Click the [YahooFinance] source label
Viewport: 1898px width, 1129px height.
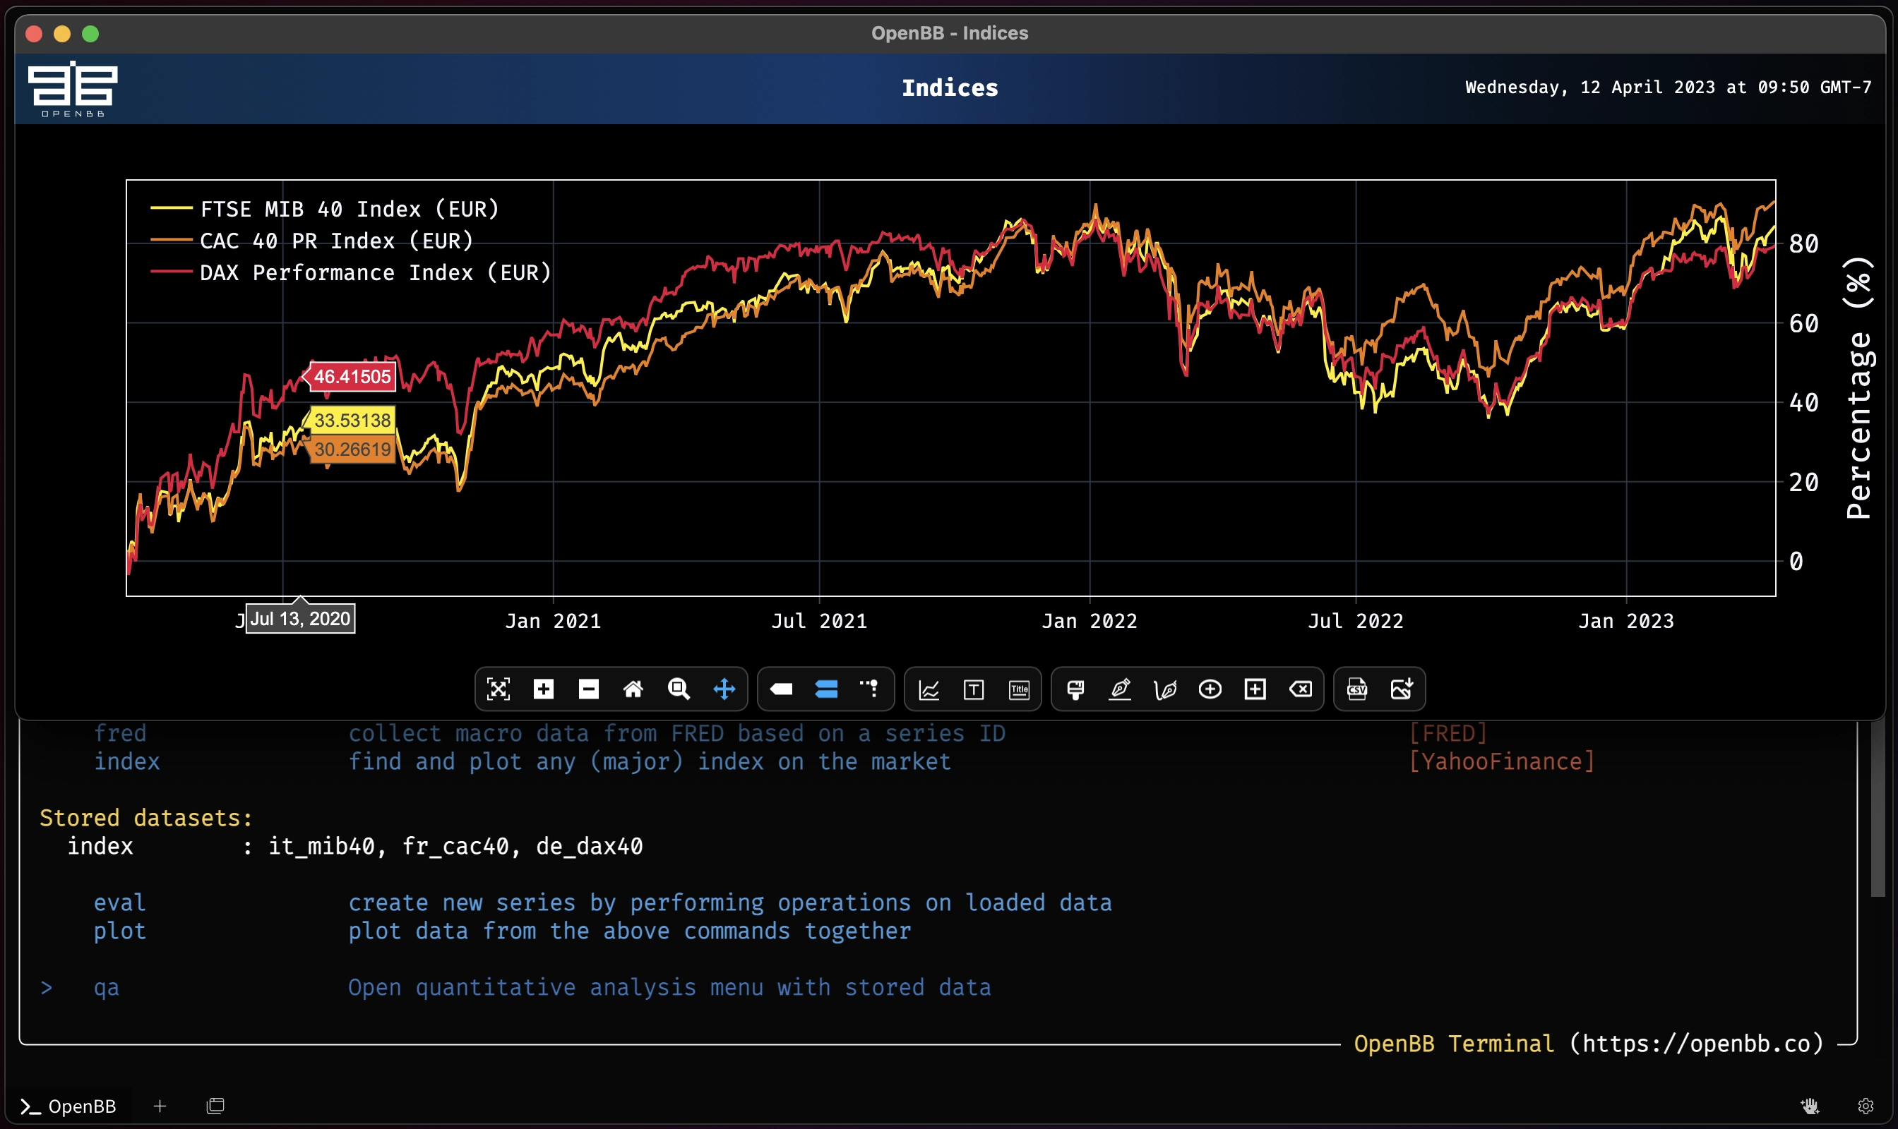click(1501, 761)
